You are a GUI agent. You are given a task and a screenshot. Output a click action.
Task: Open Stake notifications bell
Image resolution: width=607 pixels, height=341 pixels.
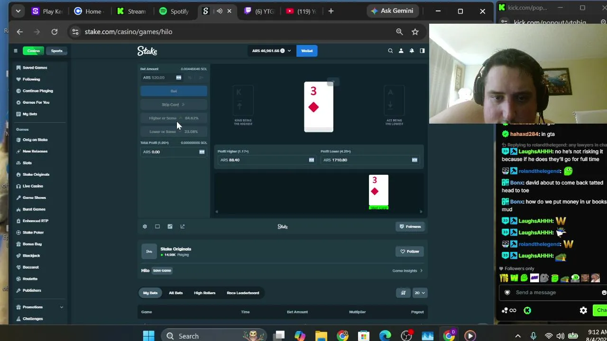tap(412, 51)
